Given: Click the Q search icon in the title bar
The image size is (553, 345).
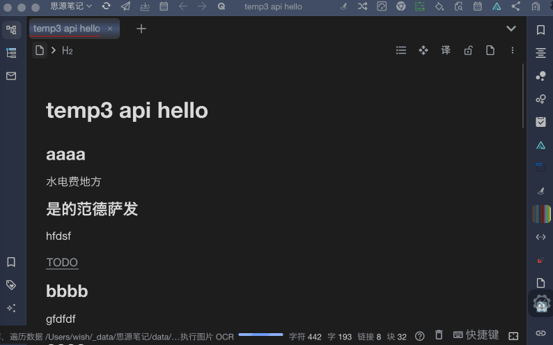Looking at the screenshot, I should tap(221, 6).
